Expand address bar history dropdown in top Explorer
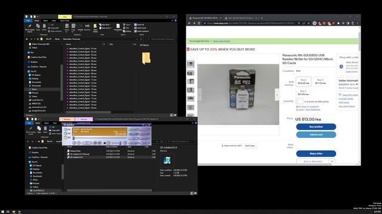The height and width of the screenshot is (214, 382). 137,39
